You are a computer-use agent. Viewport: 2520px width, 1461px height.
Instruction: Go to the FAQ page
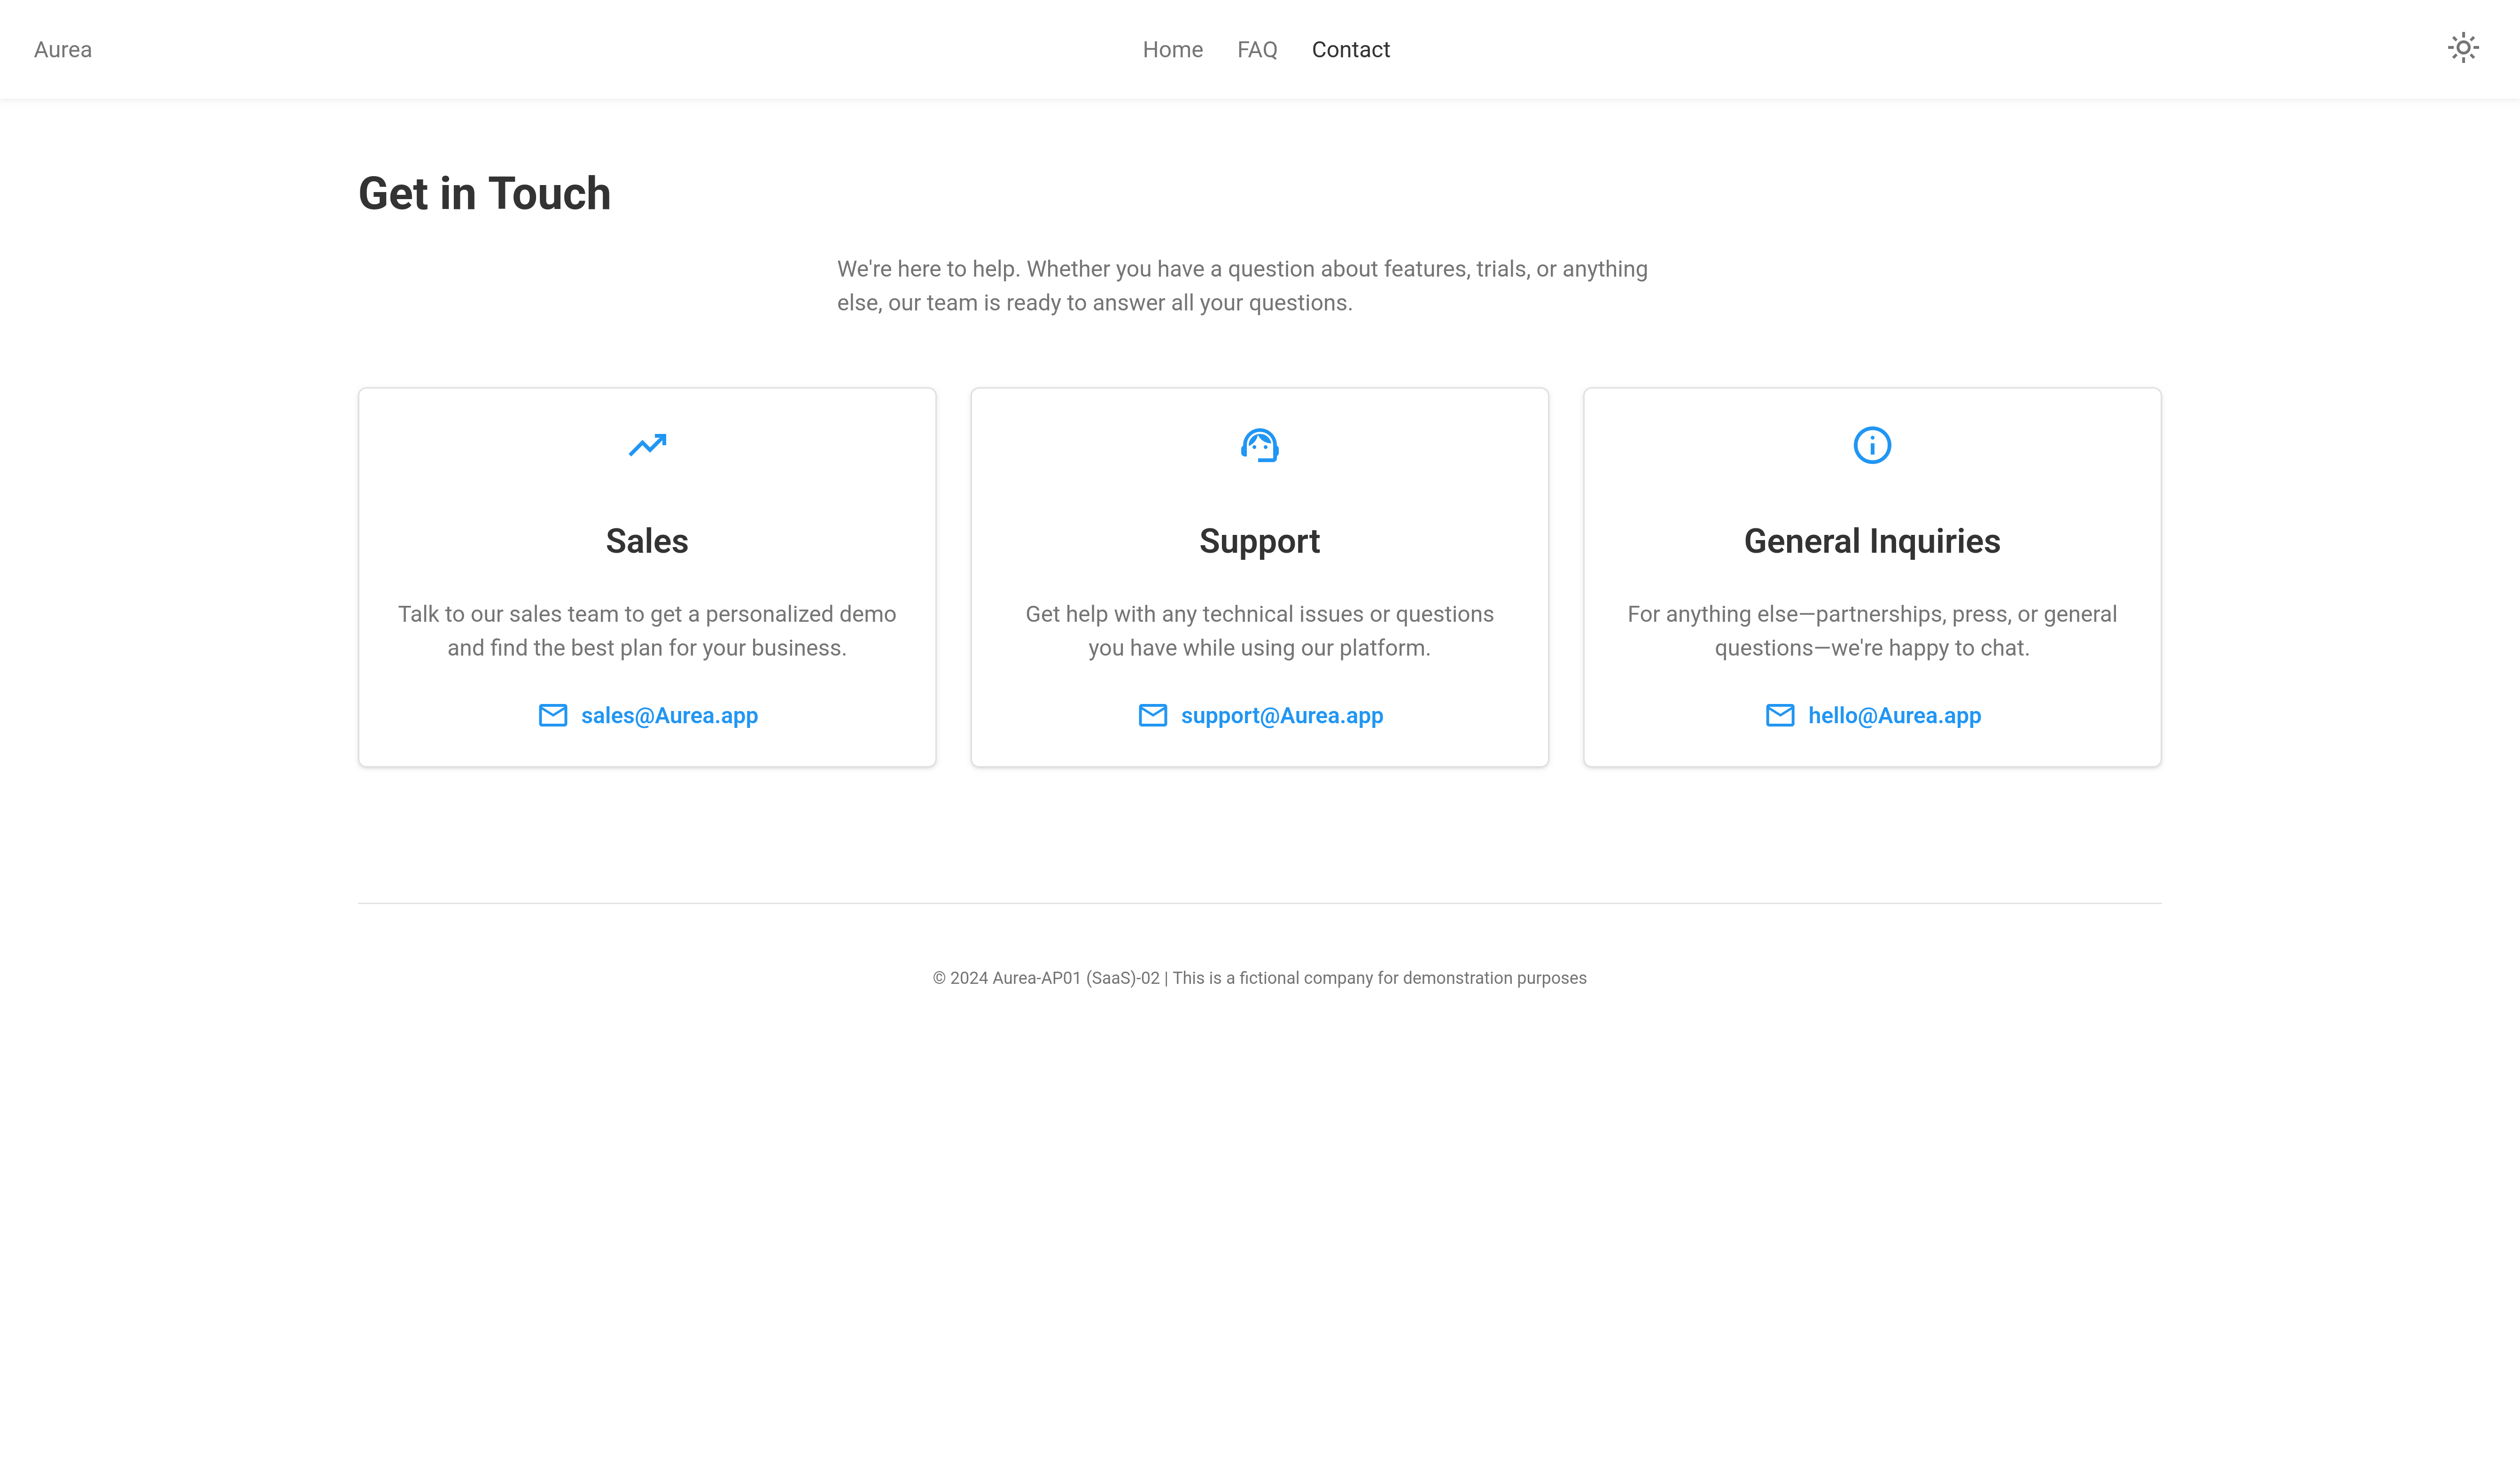point(1257,50)
